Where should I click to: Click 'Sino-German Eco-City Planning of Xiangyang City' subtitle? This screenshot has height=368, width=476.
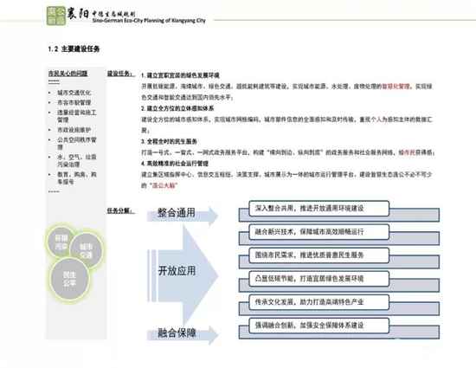pos(149,21)
